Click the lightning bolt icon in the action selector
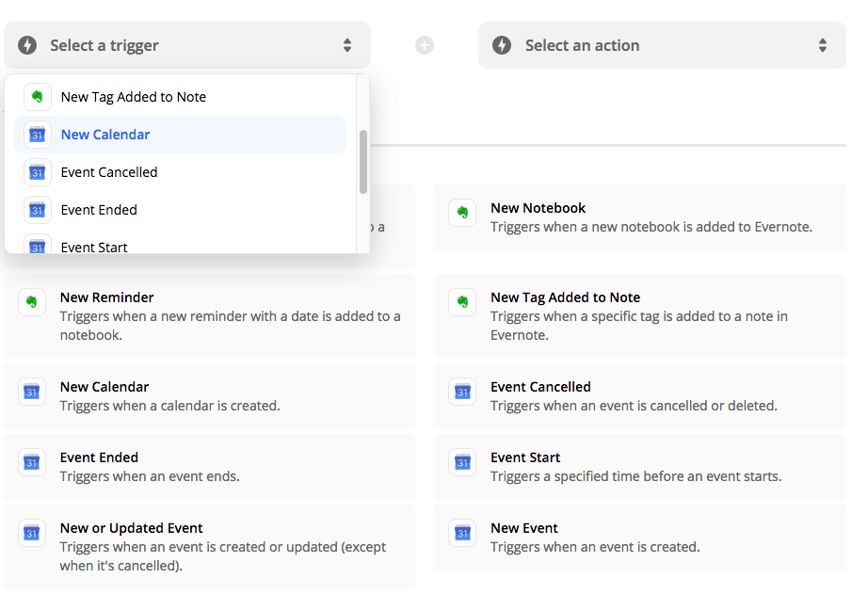852x594 pixels. [502, 44]
